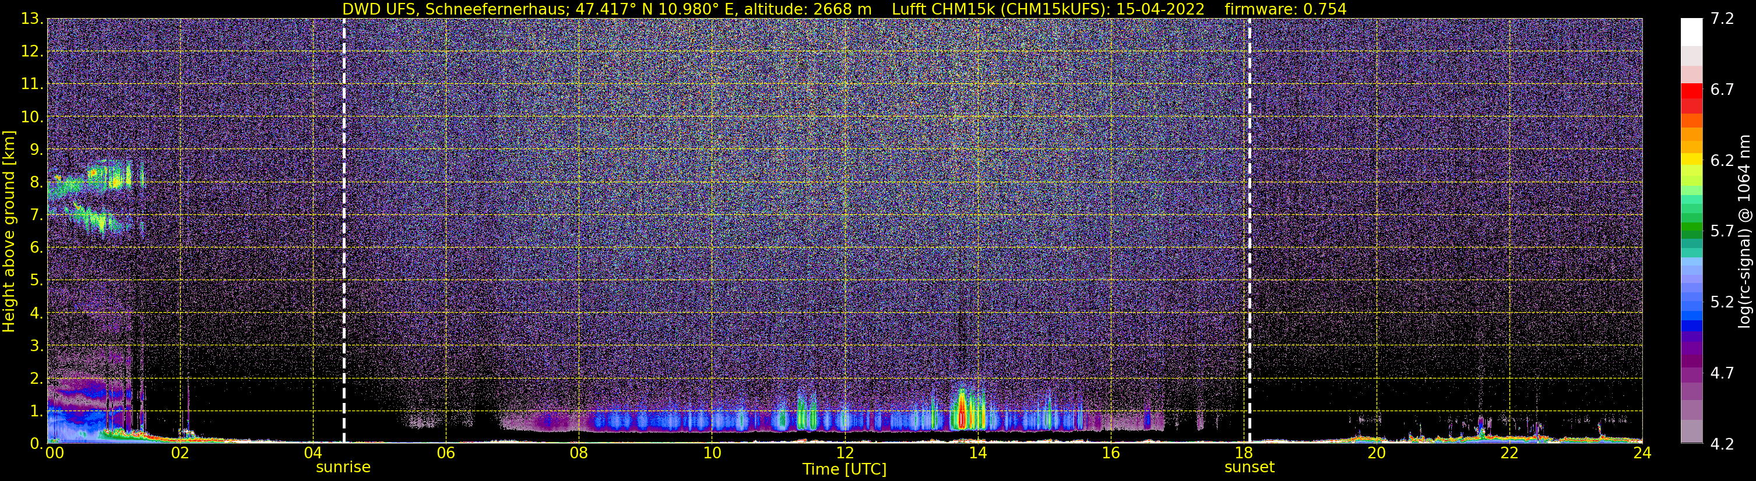The height and width of the screenshot is (481, 1756).
Task: Click the '9.' height tick label
Action: click(x=36, y=150)
